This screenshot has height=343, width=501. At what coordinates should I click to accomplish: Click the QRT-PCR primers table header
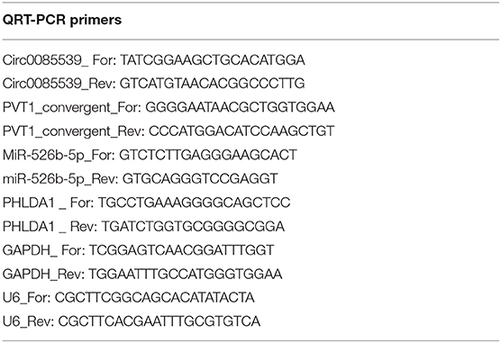click(x=62, y=20)
